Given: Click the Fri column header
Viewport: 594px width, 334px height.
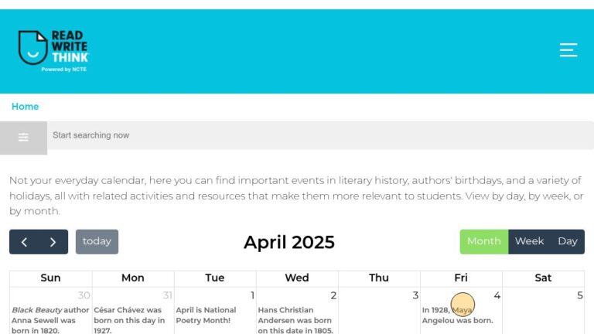Looking at the screenshot, I should 461,278.
